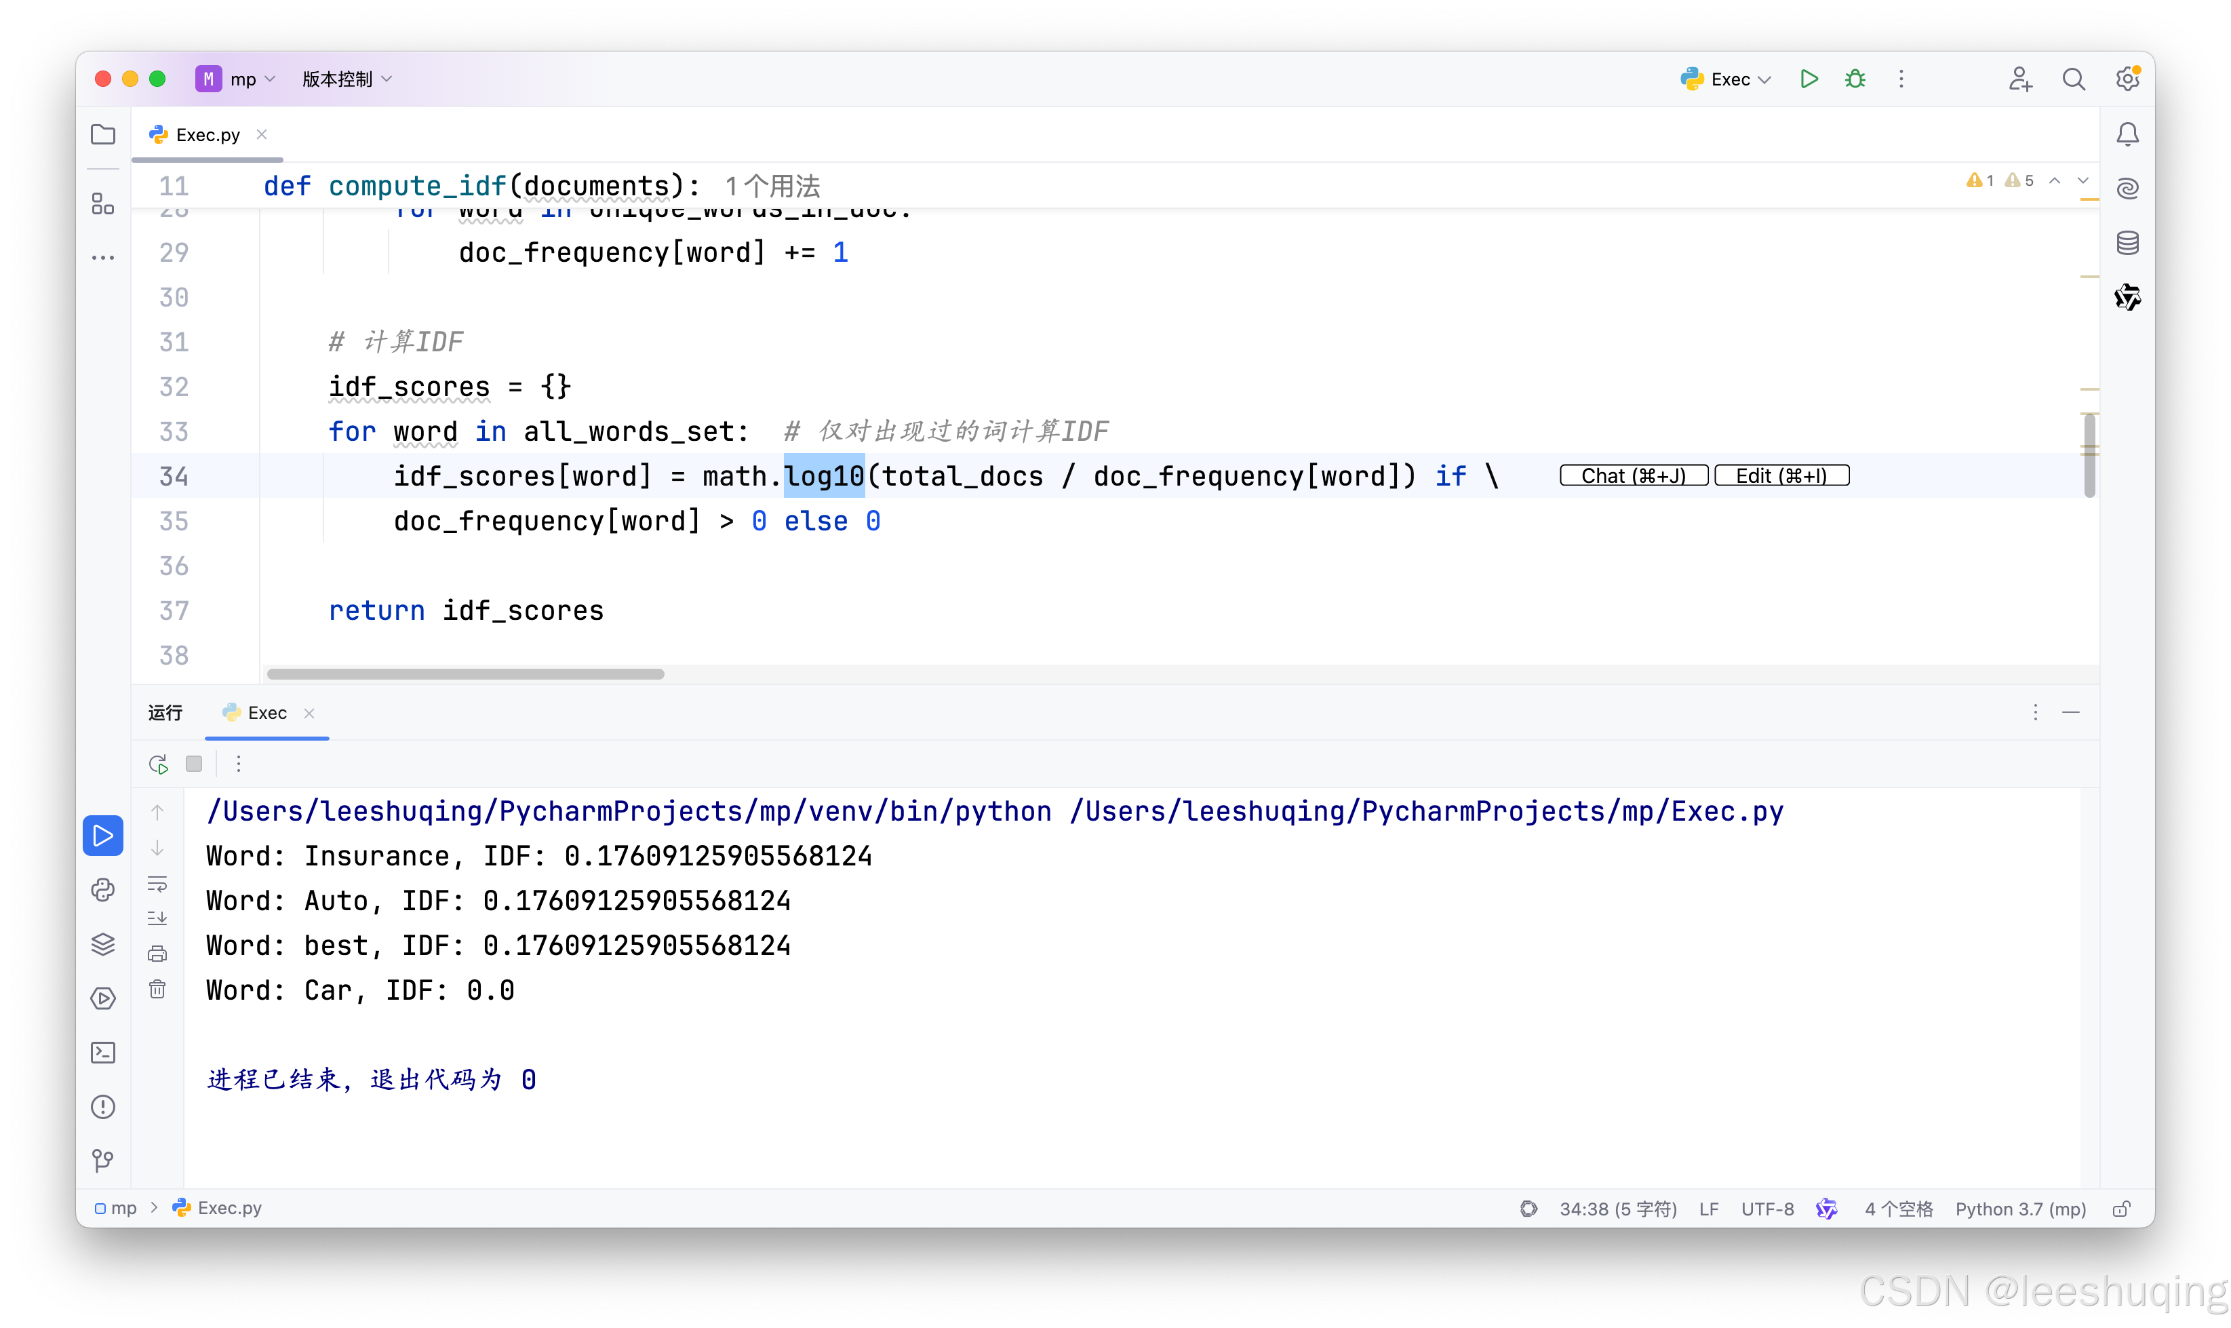This screenshot has height=1328, width=2231.
Task: Toggle soft-wrap in the run console
Action: pyautogui.click(x=157, y=884)
